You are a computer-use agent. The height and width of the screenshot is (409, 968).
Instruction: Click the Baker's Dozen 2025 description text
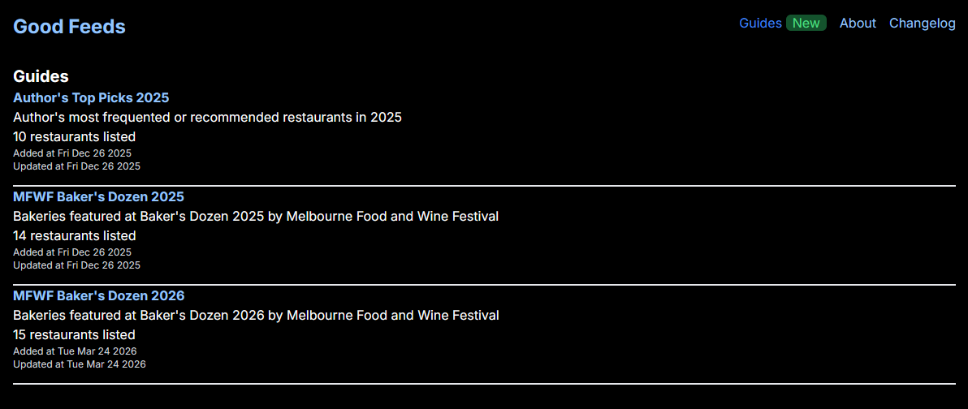[x=255, y=217]
